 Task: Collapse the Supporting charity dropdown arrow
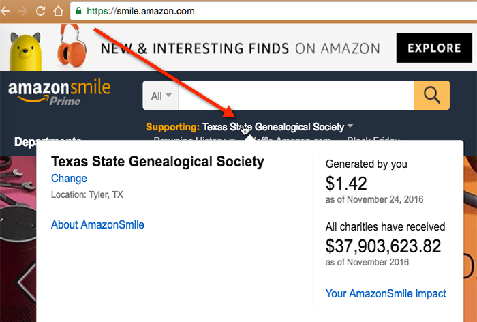point(350,126)
